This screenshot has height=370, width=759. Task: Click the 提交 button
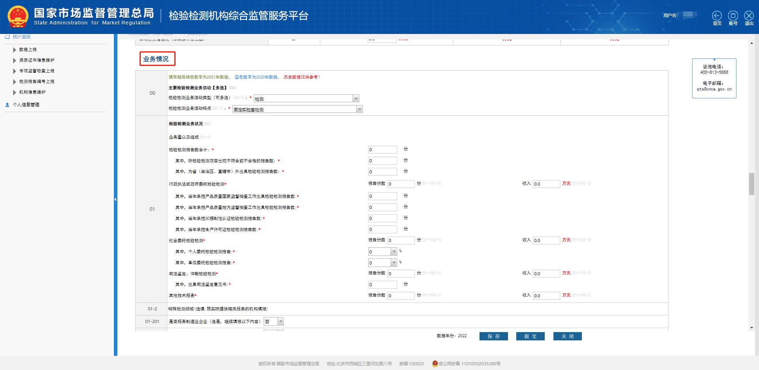point(530,336)
